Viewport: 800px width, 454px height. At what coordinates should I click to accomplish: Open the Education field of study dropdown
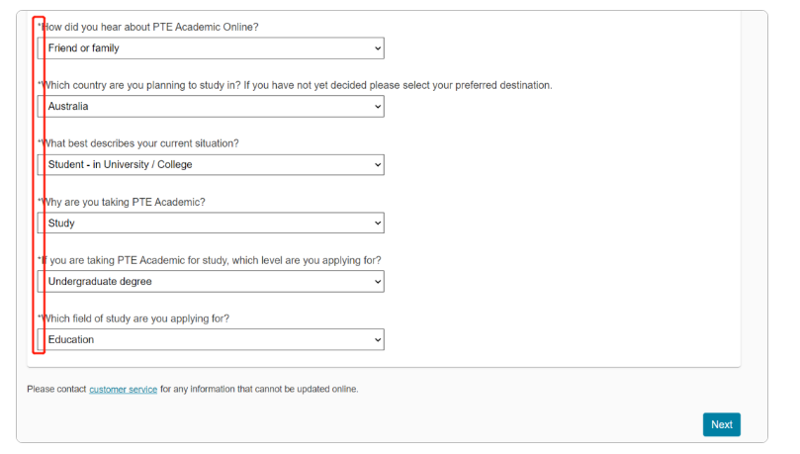(x=211, y=339)
